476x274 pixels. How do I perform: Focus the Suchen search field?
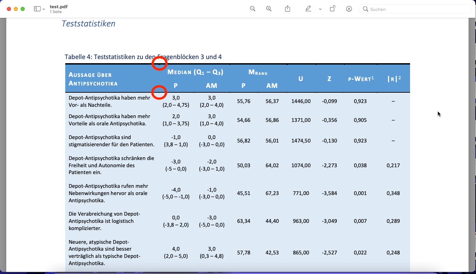click(415, 9)
